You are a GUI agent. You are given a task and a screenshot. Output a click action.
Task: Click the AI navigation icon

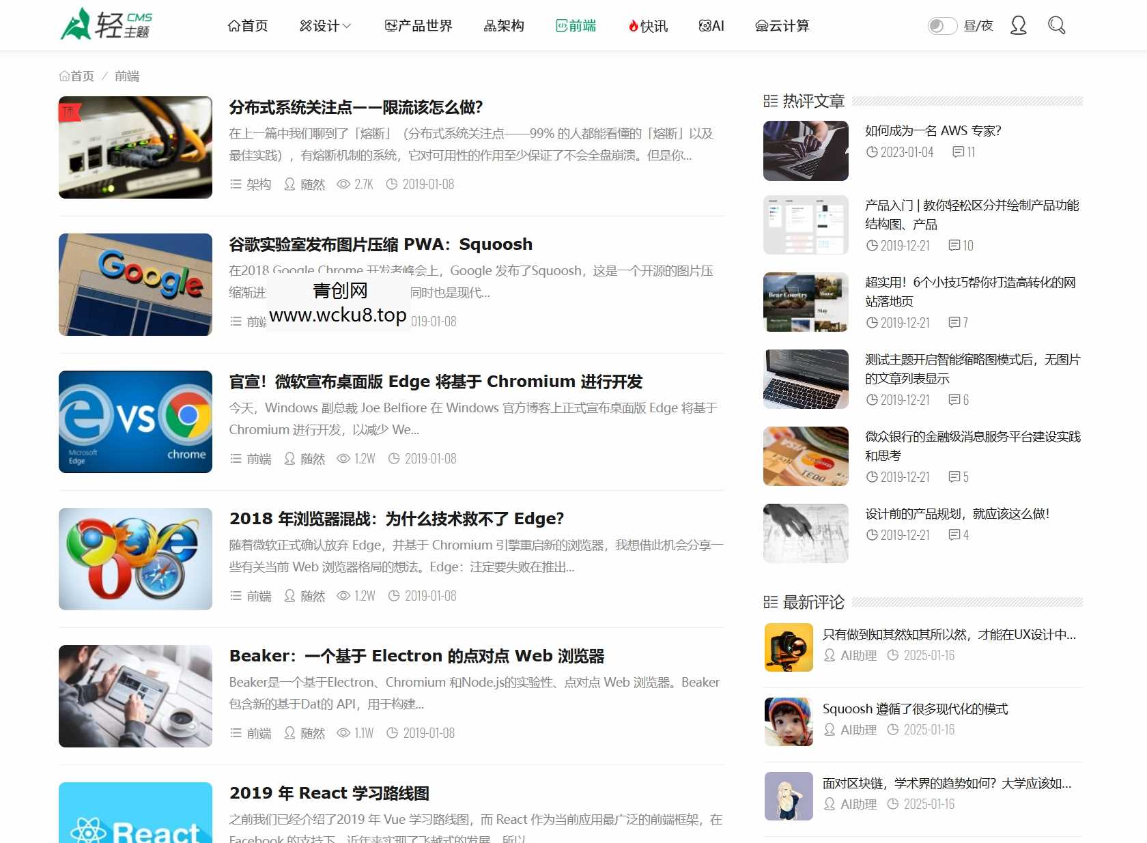click(704, 26)
